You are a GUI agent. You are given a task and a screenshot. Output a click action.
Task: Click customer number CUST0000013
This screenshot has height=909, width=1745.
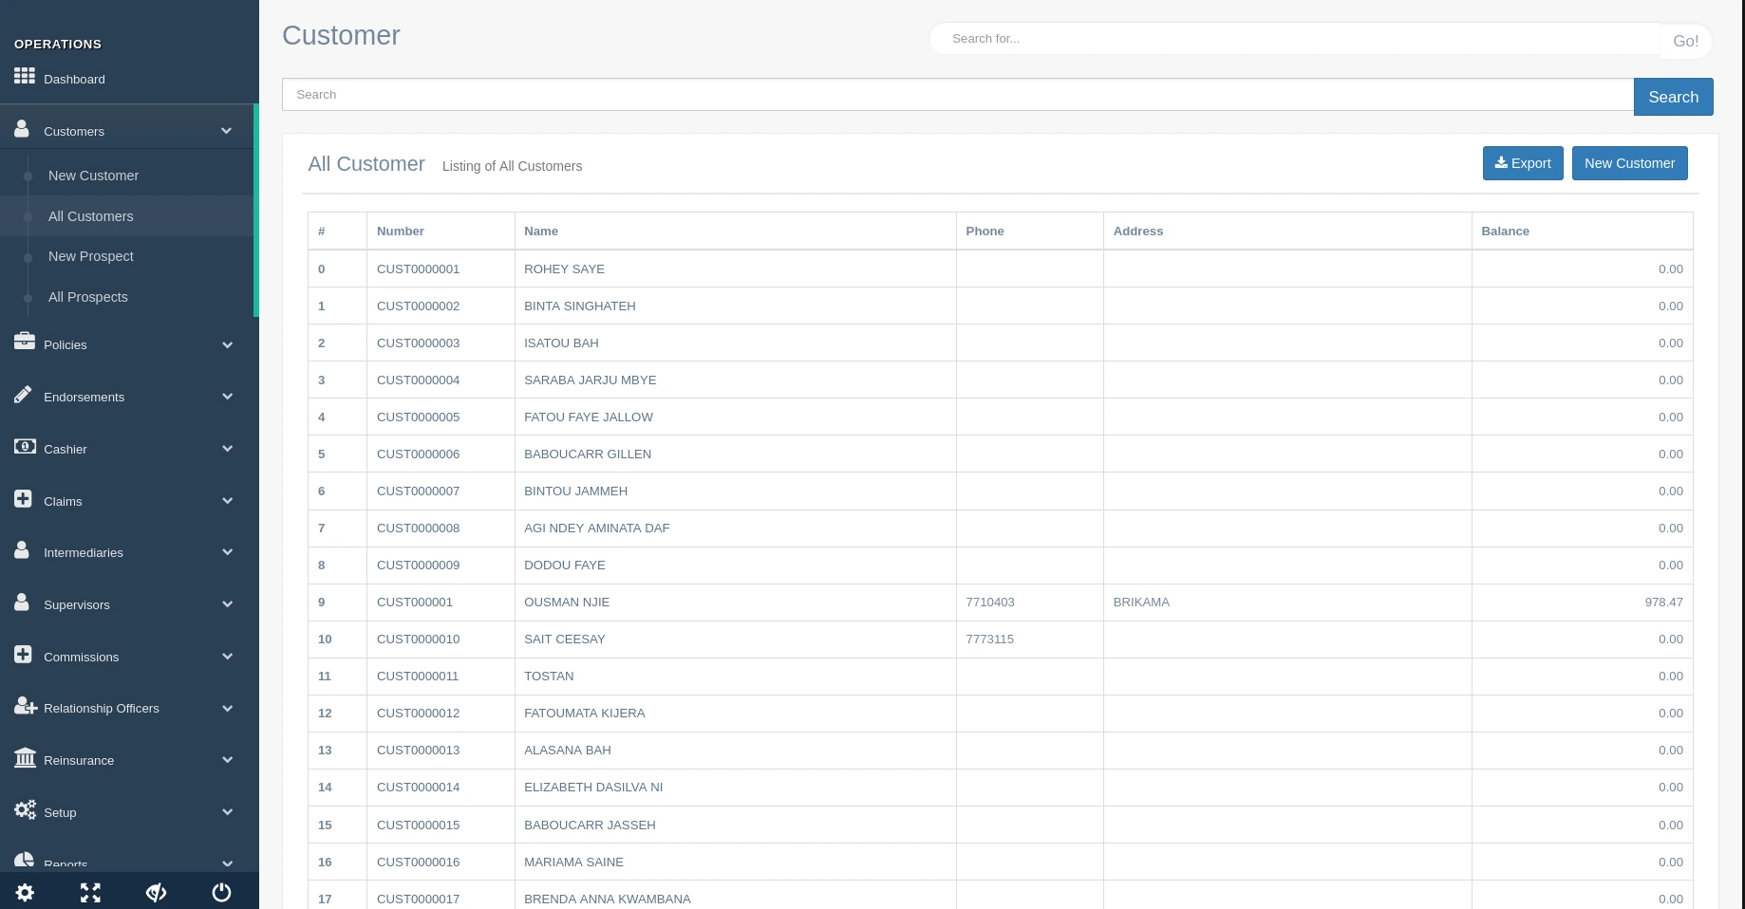coord(418,750)
